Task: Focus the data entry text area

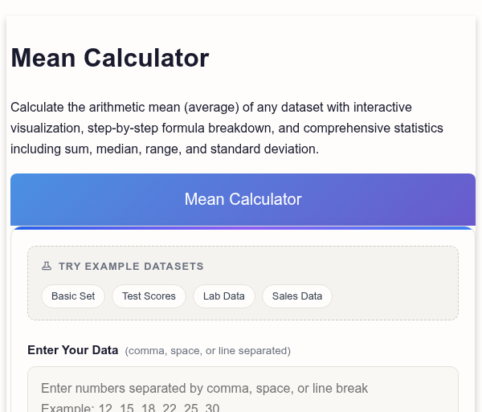Action: coord(243,390)
